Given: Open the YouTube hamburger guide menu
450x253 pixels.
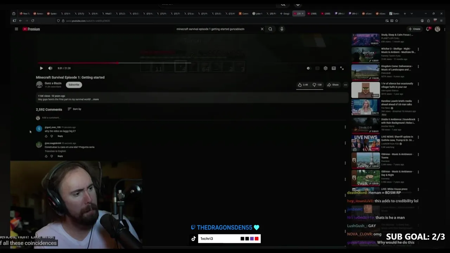Looking at the screenshot, I should point(16,29).
